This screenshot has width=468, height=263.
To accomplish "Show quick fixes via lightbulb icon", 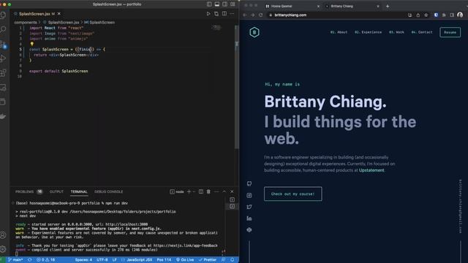I will coord(32,44).
